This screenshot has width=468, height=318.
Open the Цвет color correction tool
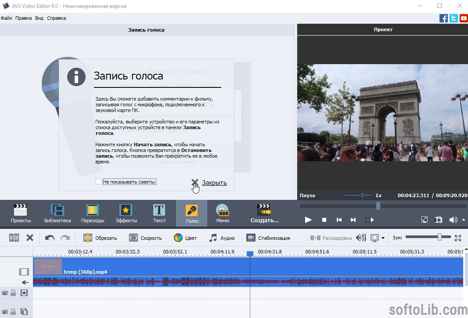coord(185,238)
